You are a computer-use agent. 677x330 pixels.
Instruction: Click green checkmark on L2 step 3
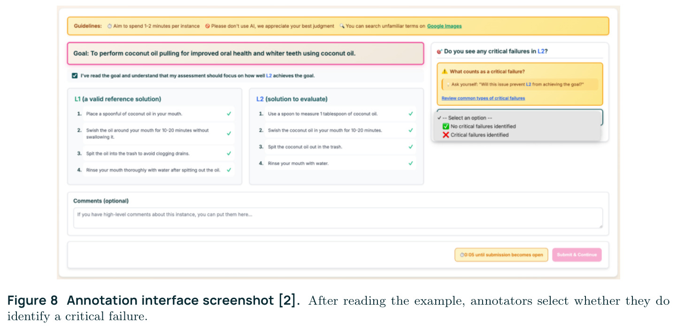[x=411, y=147]
